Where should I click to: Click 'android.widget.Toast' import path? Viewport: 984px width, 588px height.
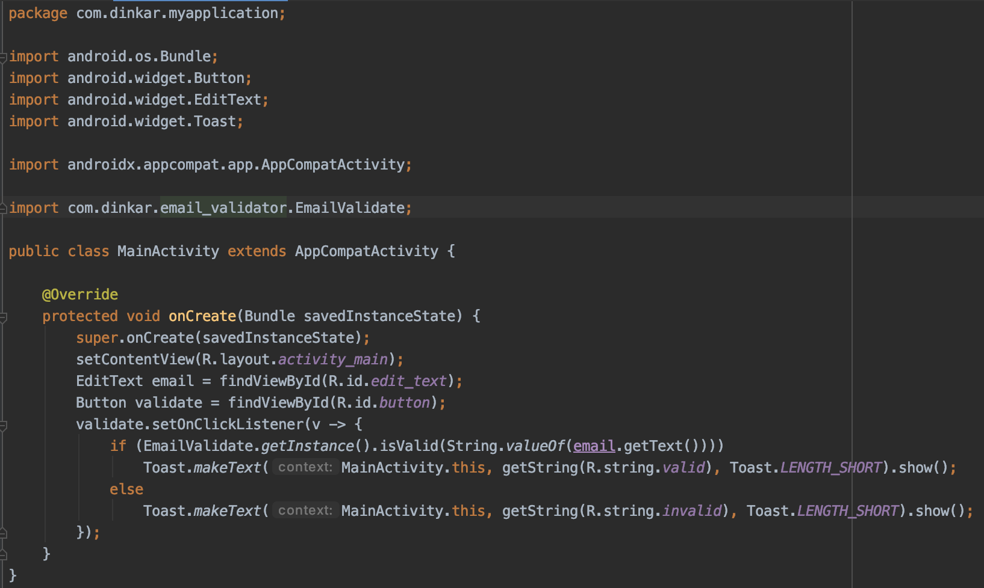(152, 121)
